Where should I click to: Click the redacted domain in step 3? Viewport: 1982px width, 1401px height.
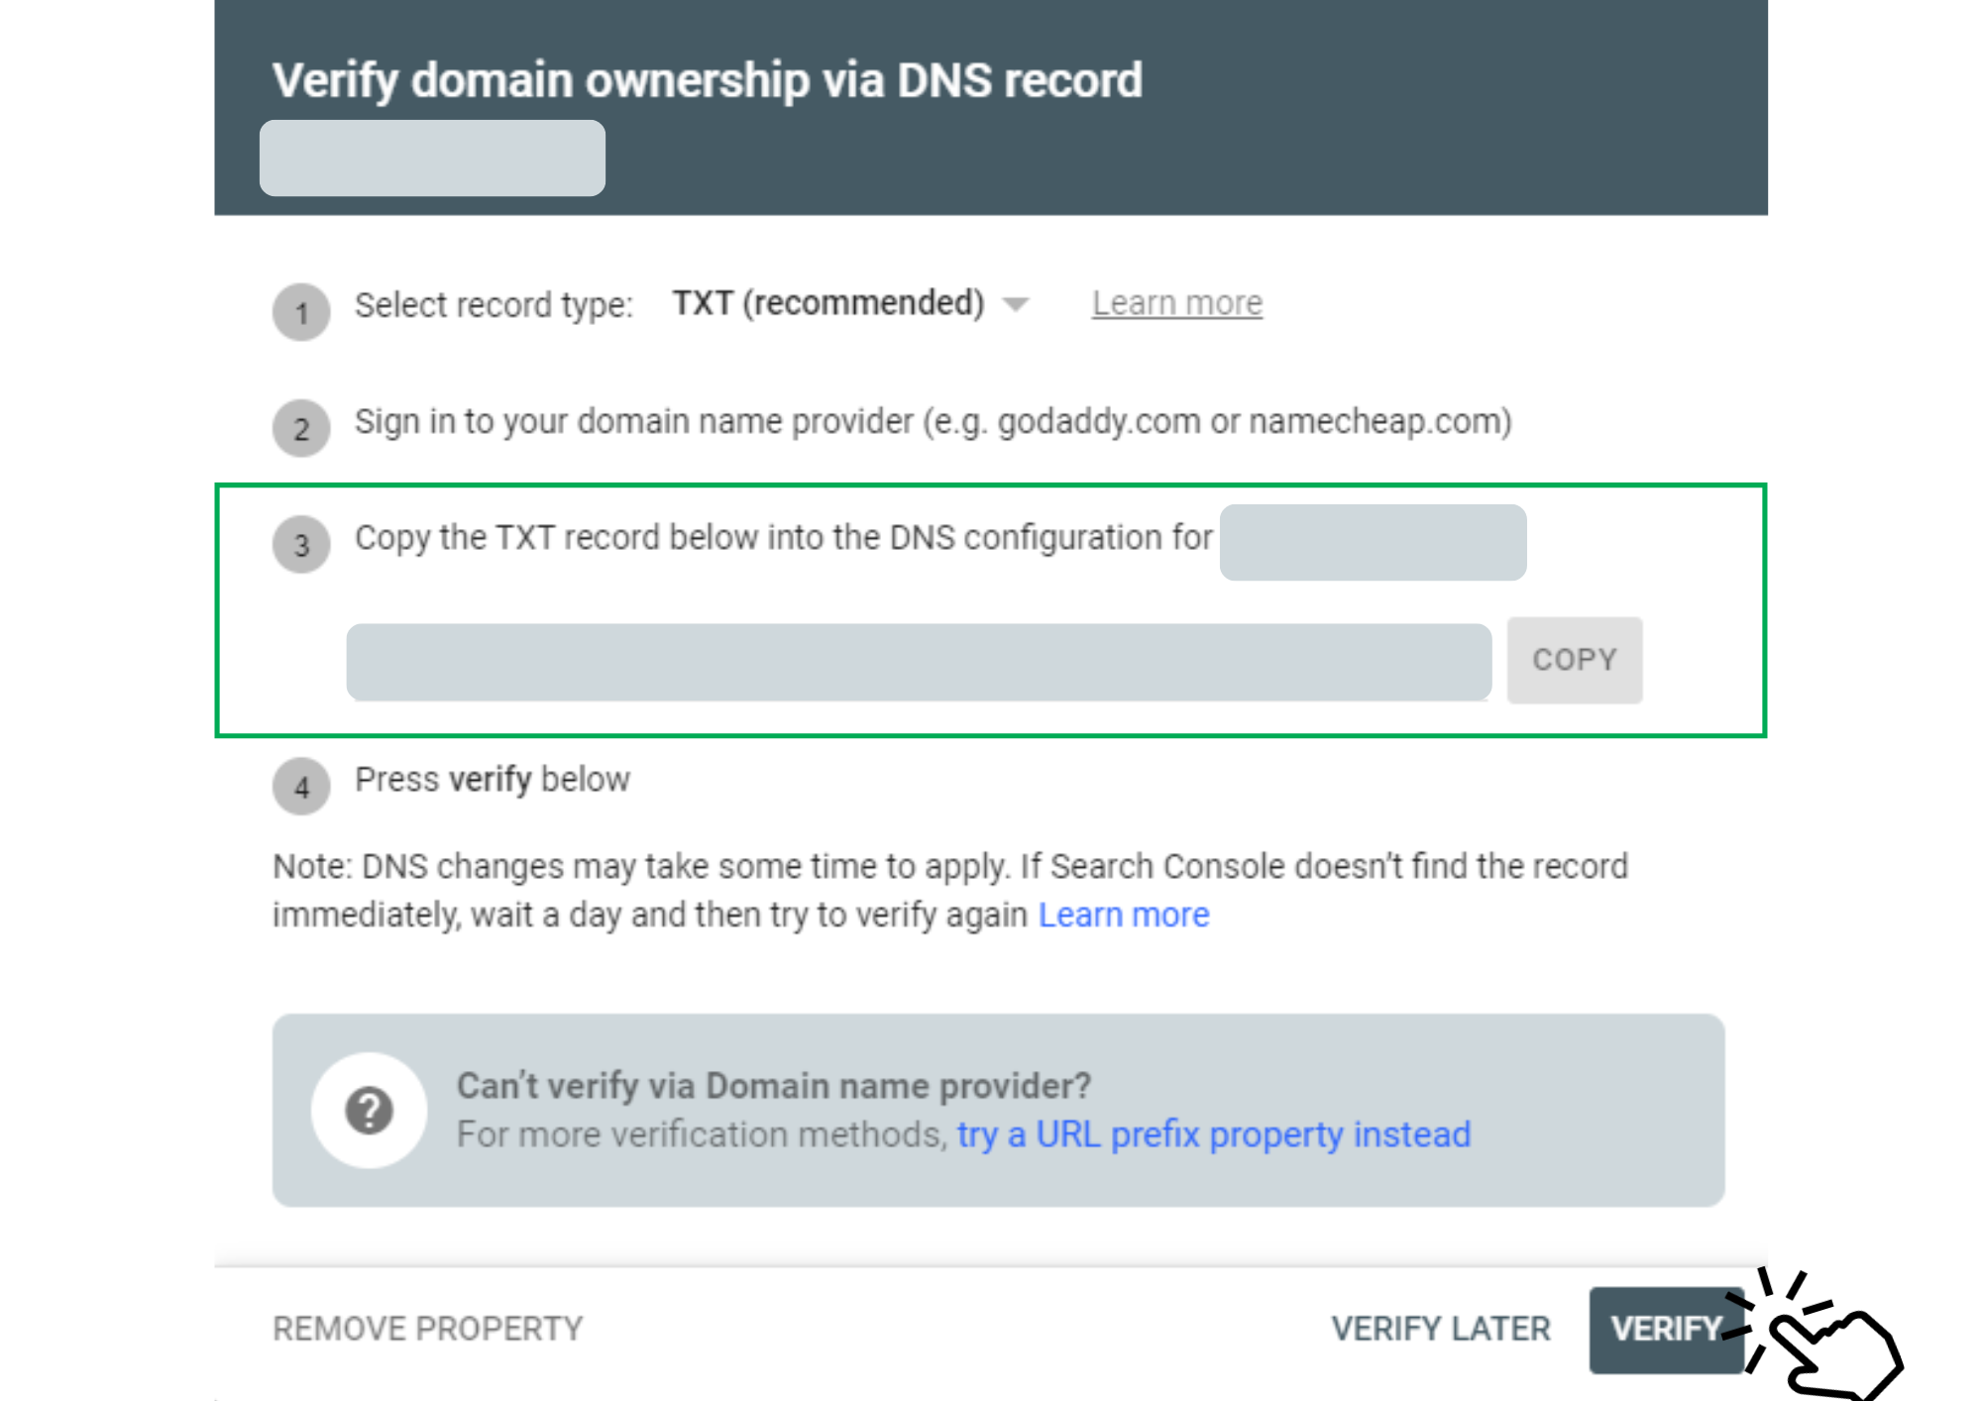tap(1373, 542)
